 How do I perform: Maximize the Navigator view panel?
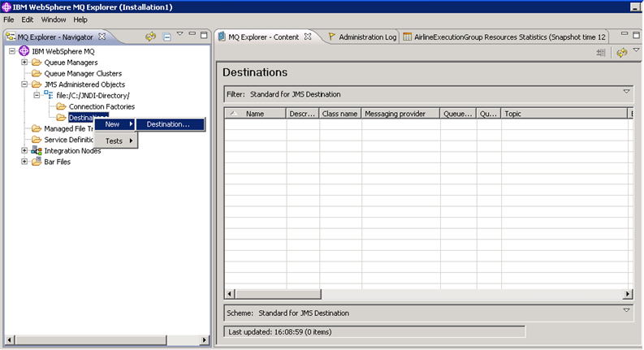(x=204, y=36)
